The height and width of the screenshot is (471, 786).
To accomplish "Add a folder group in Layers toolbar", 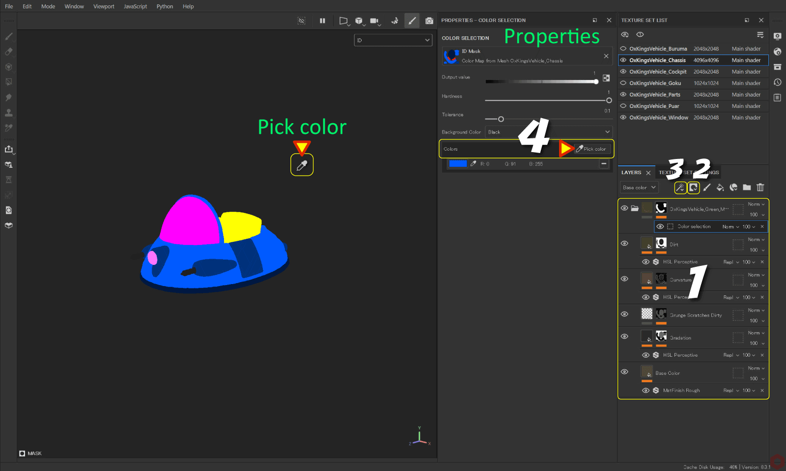I will click(747, 187).
